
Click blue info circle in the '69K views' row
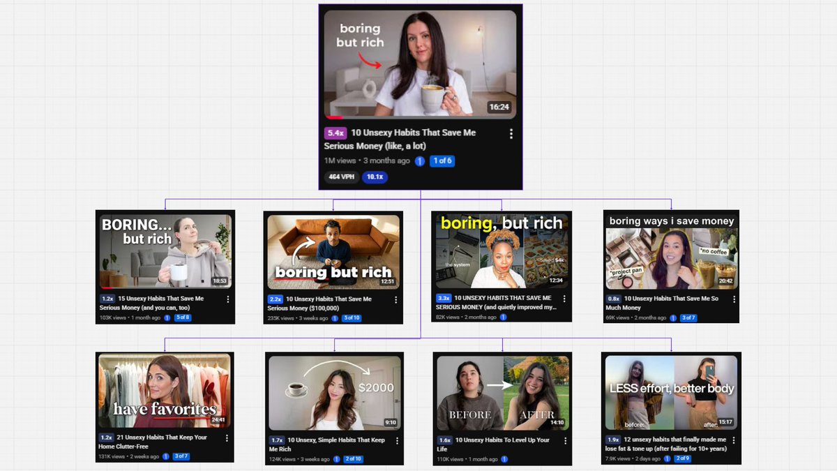(x=673, y=317)
